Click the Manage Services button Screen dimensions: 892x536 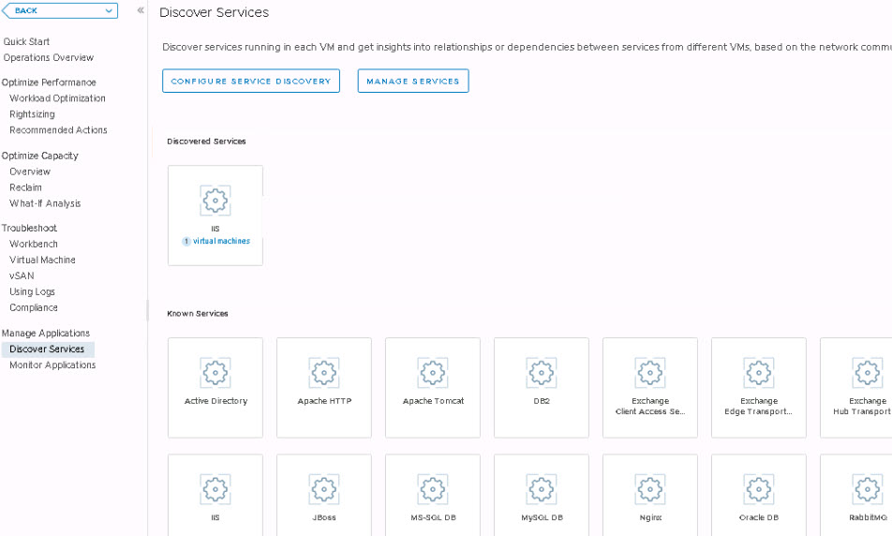point(412,82)
